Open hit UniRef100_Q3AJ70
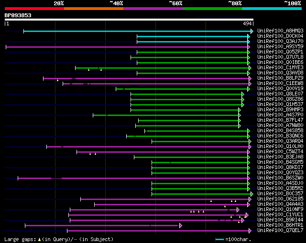306x243 pixels. tap(280, 42)
